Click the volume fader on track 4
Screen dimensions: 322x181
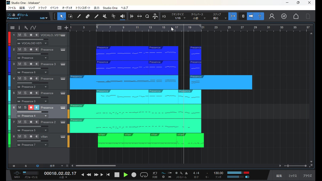click(x=33, y=83)
